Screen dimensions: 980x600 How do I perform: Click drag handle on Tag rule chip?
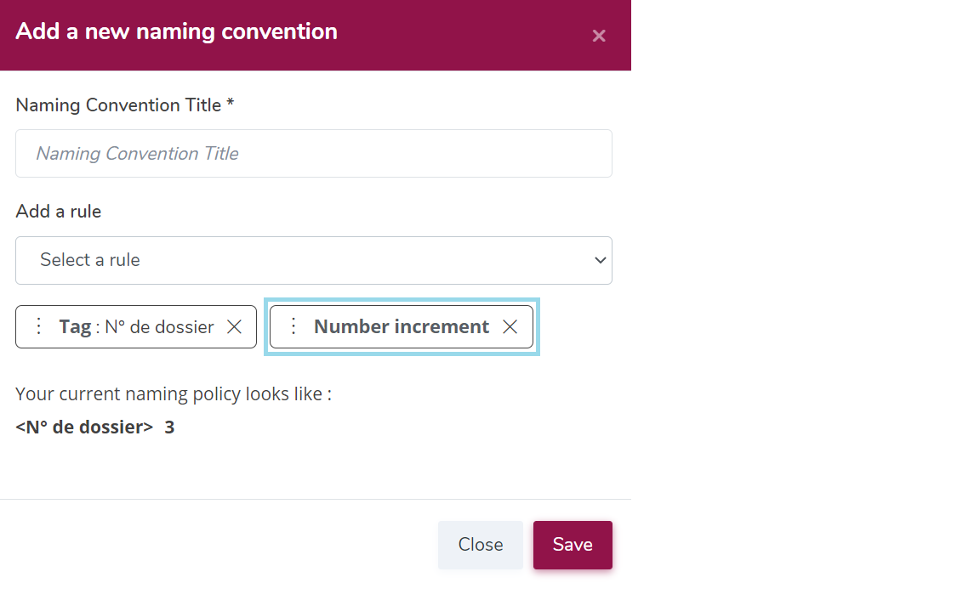(37, 326)
